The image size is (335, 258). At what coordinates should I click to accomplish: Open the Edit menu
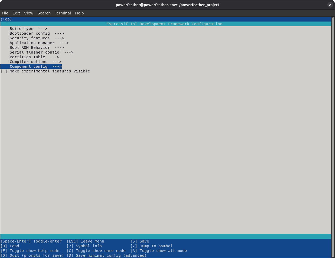click(16, 13)
